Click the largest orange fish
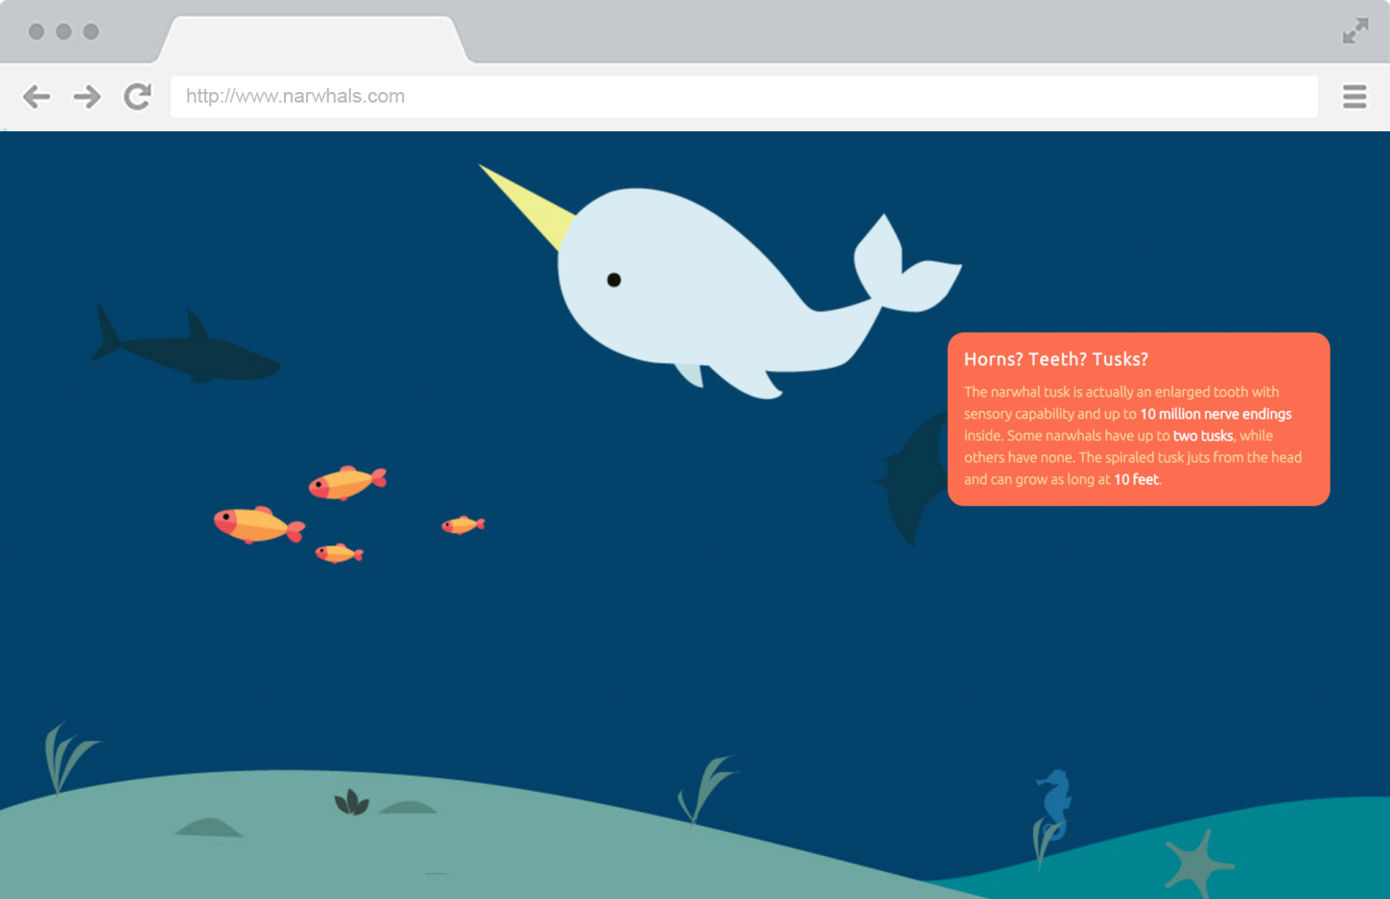 (258, 524)
